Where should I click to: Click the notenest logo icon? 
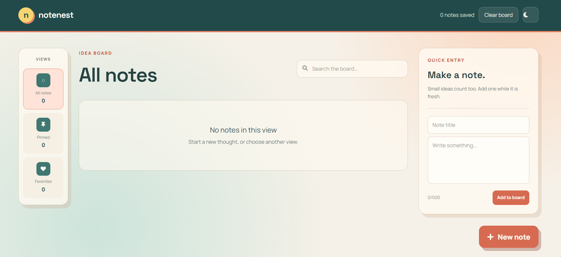click(x=26, y=15)
